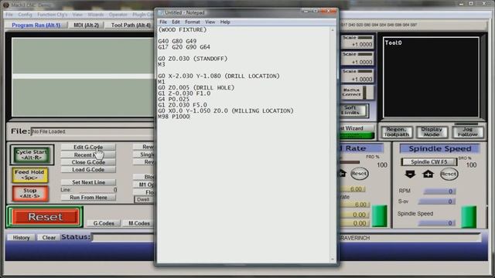Open the Mach3 Operator menu

coord(118,15)
